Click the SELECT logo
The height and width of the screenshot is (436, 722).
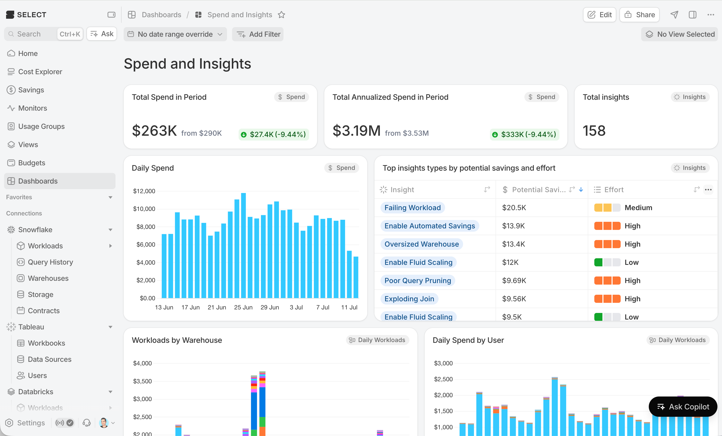[26, 15]
